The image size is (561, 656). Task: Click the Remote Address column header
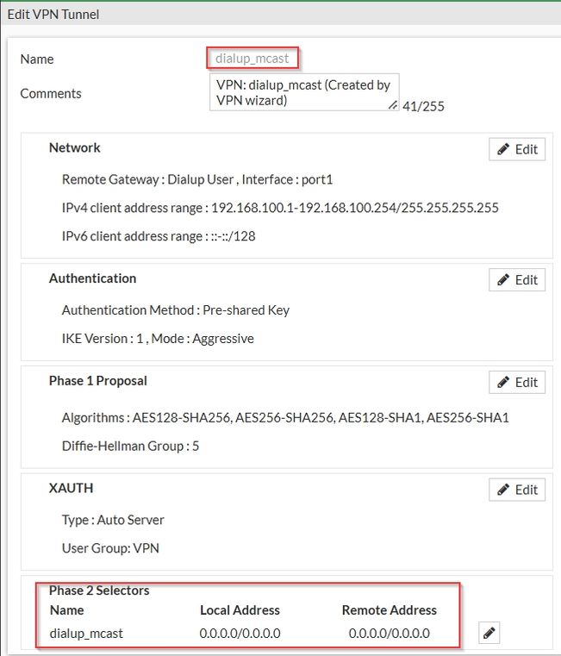(390, 610)
